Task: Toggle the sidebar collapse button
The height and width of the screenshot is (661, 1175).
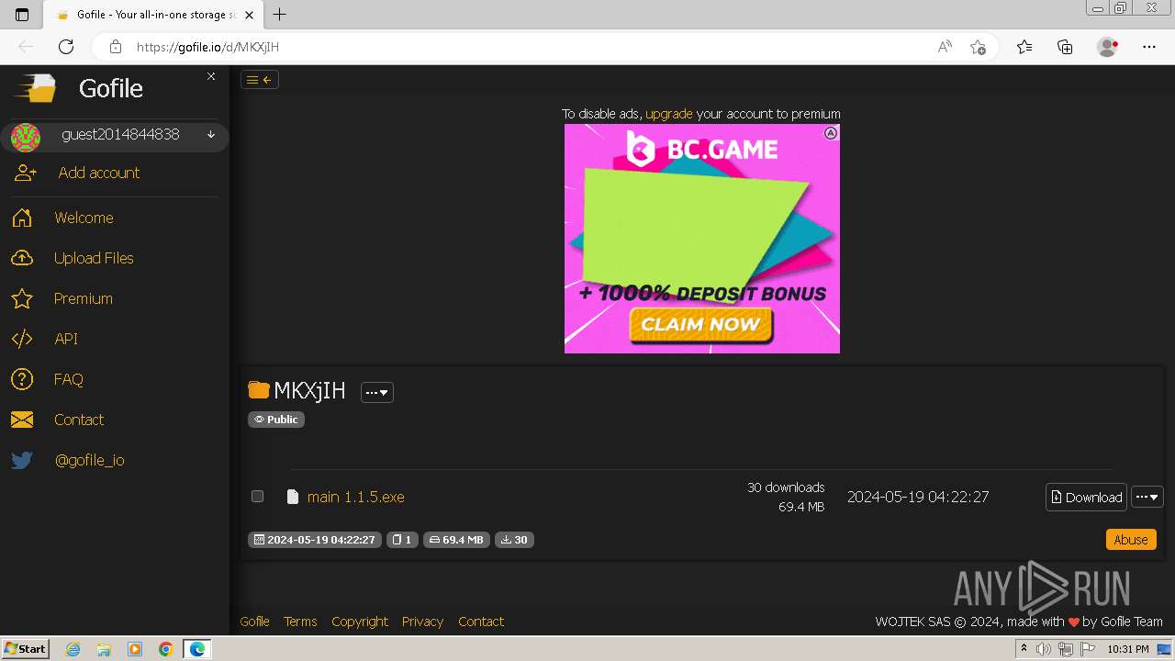Action: pos(260,80)
